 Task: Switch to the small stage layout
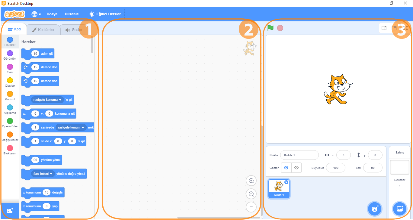pyautogui.click(x=384, y=28)
